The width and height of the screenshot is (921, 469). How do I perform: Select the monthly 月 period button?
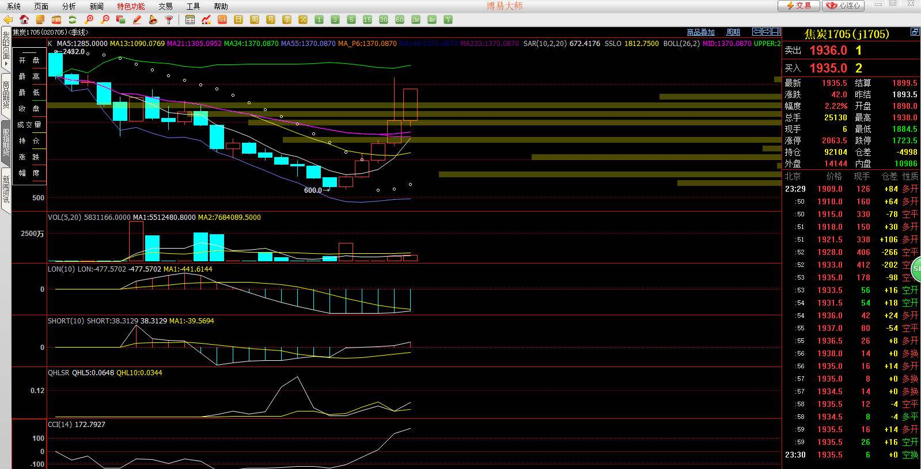click(271, 20)
